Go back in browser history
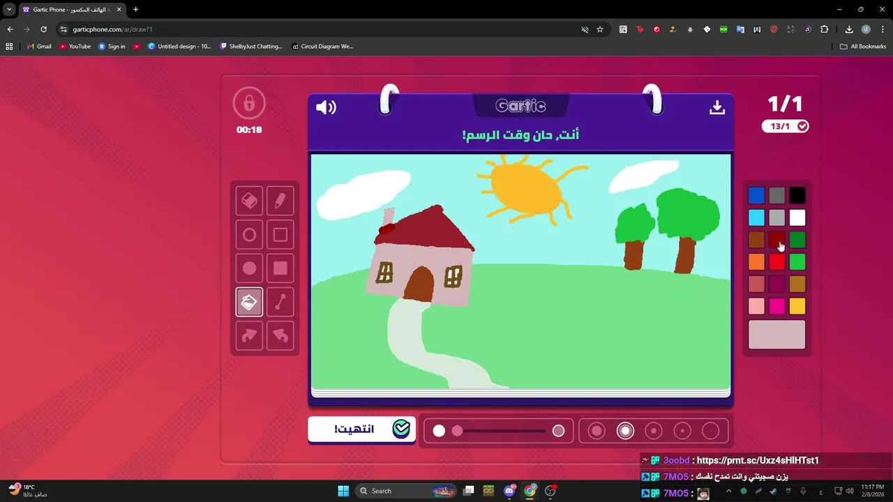 click(x=10, y=29)
